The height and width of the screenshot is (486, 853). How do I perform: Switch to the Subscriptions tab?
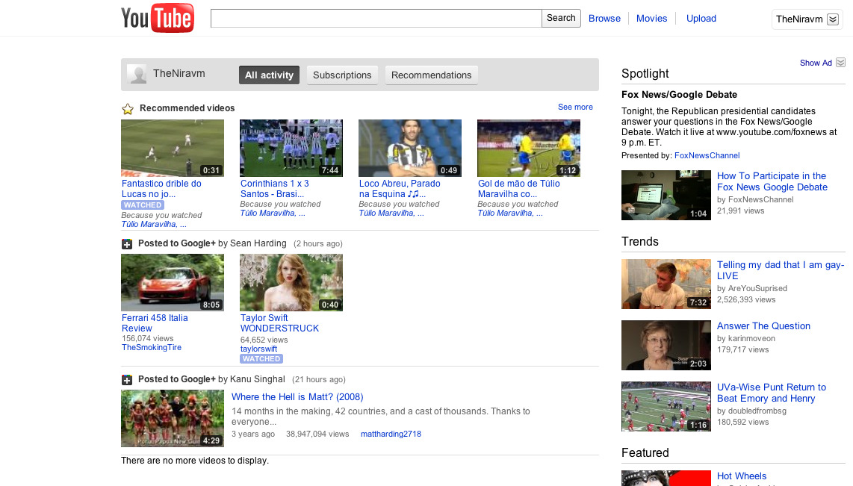342,75
